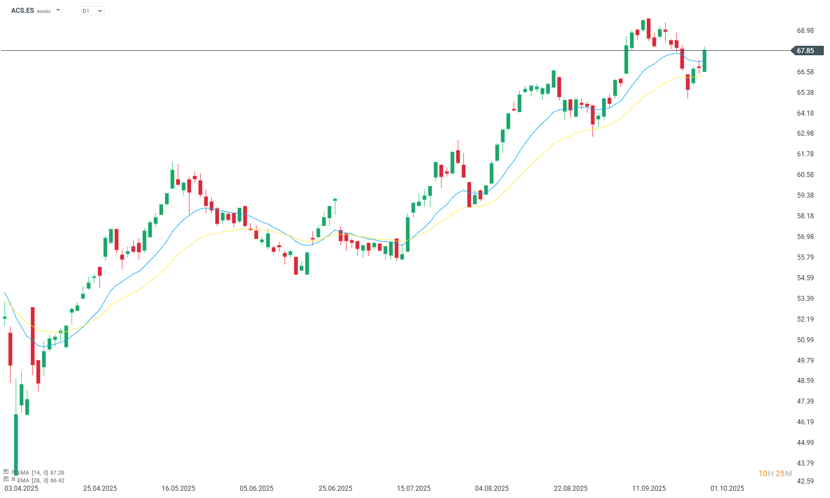Screen dimensions: 830x498
Task: Click the Acción instrument type label
Action: 44,11
